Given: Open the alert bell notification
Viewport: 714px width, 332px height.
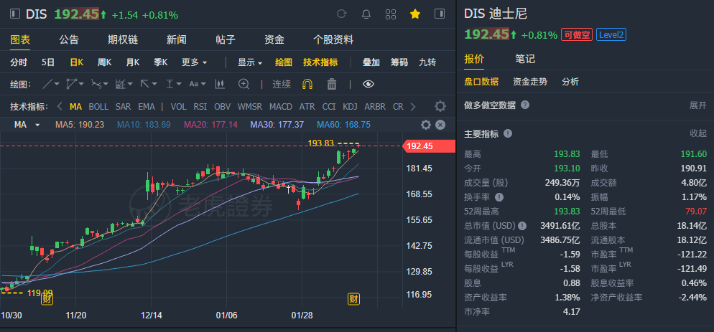Looking at the screenshot, I should [x=366, y=14].
